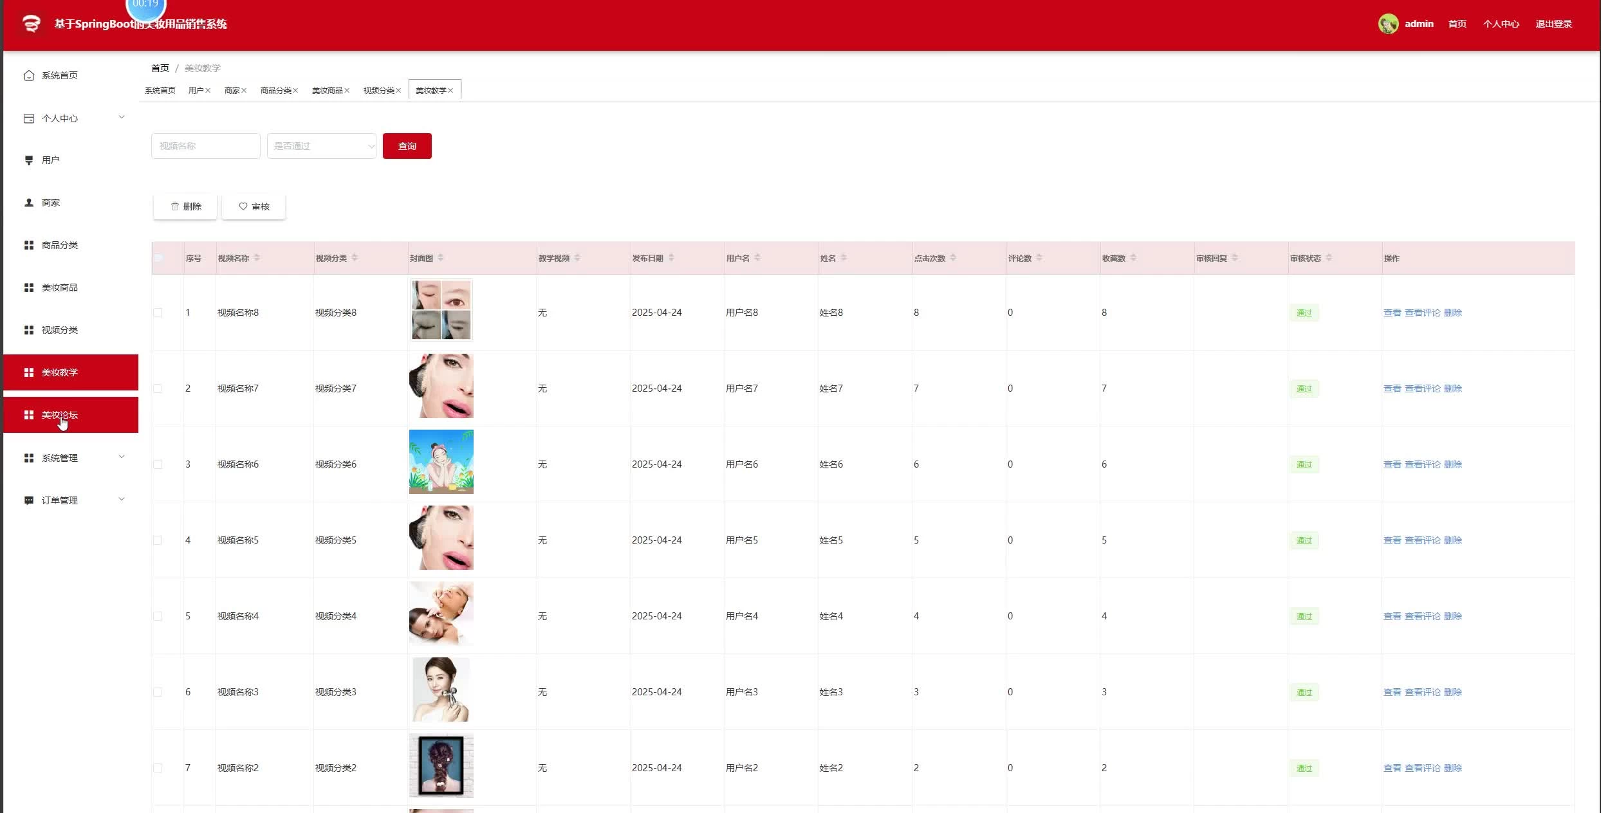Sort by the 点击次数 column arrows
Screen dimensions: 1601x813
[953, 258]
